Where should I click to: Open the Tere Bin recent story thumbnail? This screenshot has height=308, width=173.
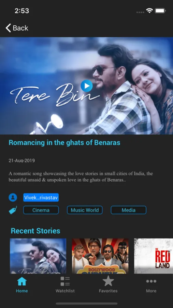[38, 256]
